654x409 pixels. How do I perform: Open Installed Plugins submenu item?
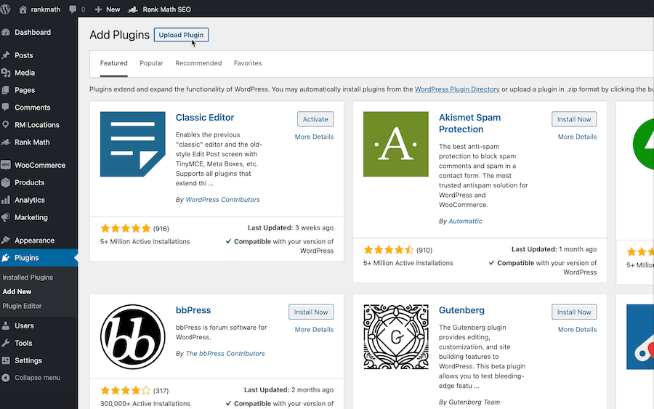[x=28, y=278]
